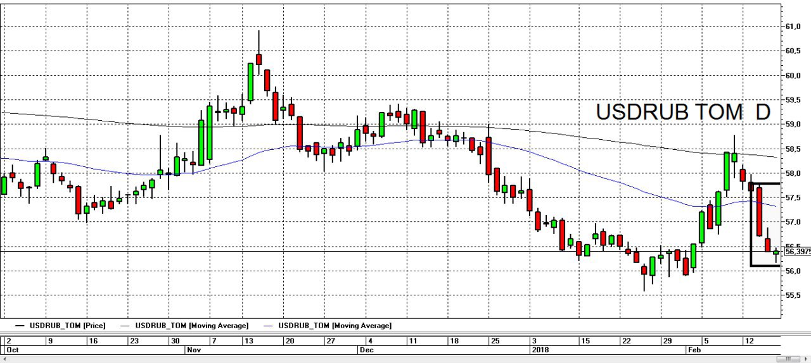
Task: Click the Nov month label on time axis
Action: pyautogui.click(x=194, y=349)
